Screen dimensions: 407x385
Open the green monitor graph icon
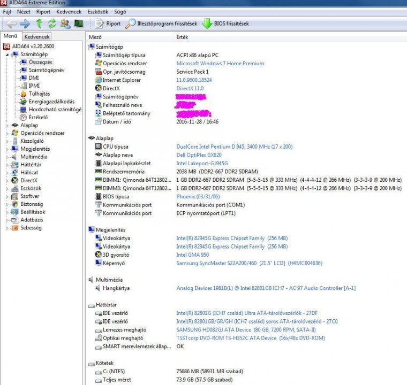(x=79, y=24)
